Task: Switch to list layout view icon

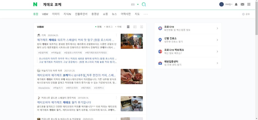Action: [128, 27]
